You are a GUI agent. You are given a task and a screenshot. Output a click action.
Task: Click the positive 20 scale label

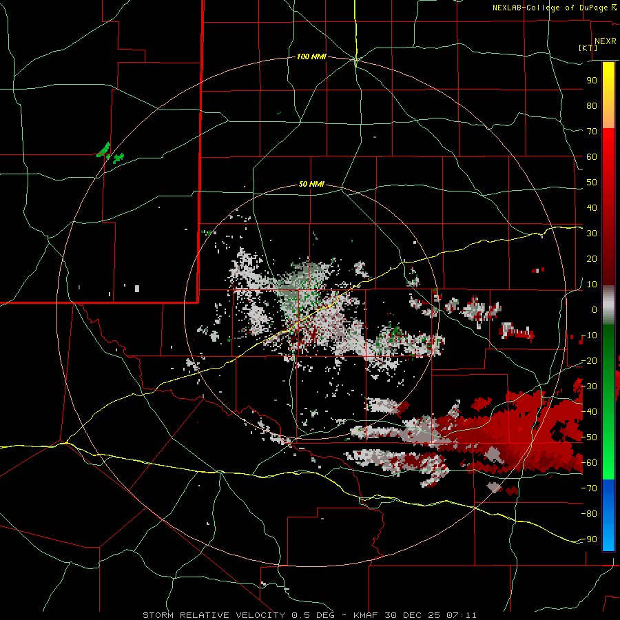tap(592, 258)
